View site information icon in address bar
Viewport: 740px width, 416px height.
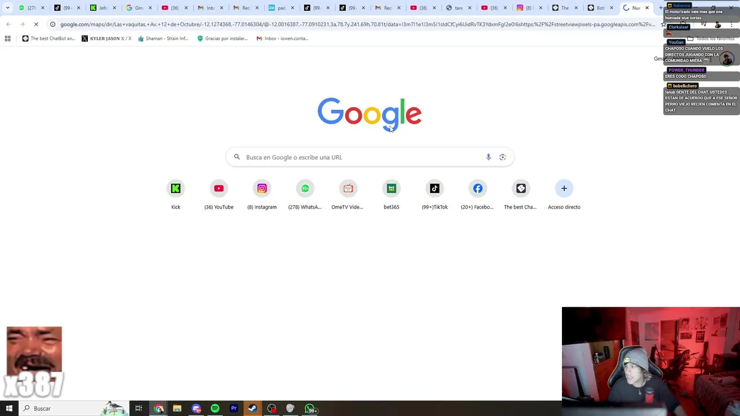click(x=53, y=24)
